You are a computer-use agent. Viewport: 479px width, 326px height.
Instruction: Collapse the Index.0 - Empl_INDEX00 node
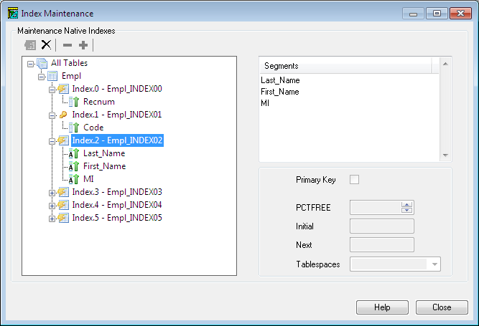[x=52, y=90]
